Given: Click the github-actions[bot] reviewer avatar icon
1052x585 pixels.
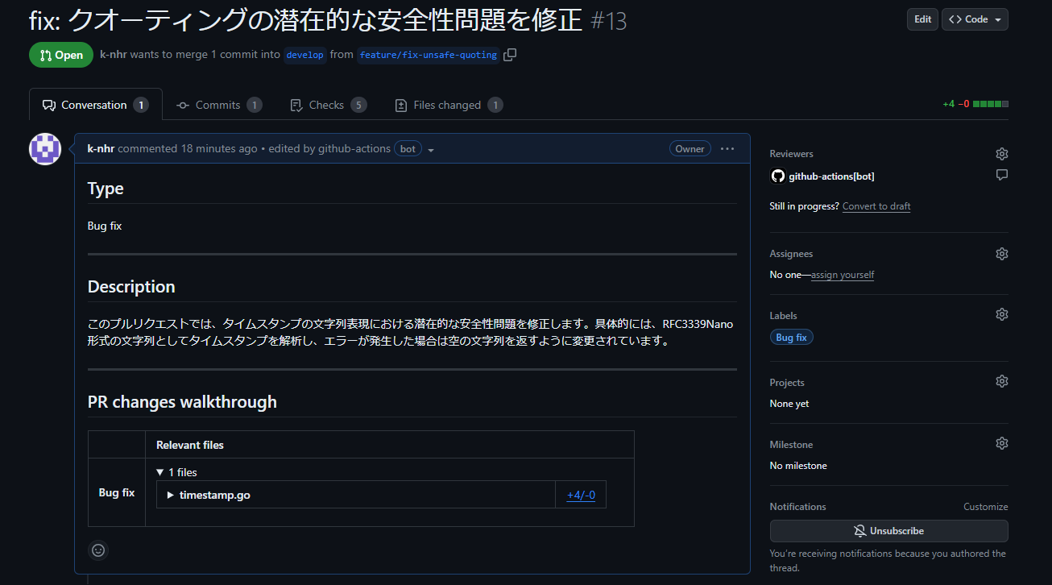Looking at the screenshot, I should click(777, 176).
